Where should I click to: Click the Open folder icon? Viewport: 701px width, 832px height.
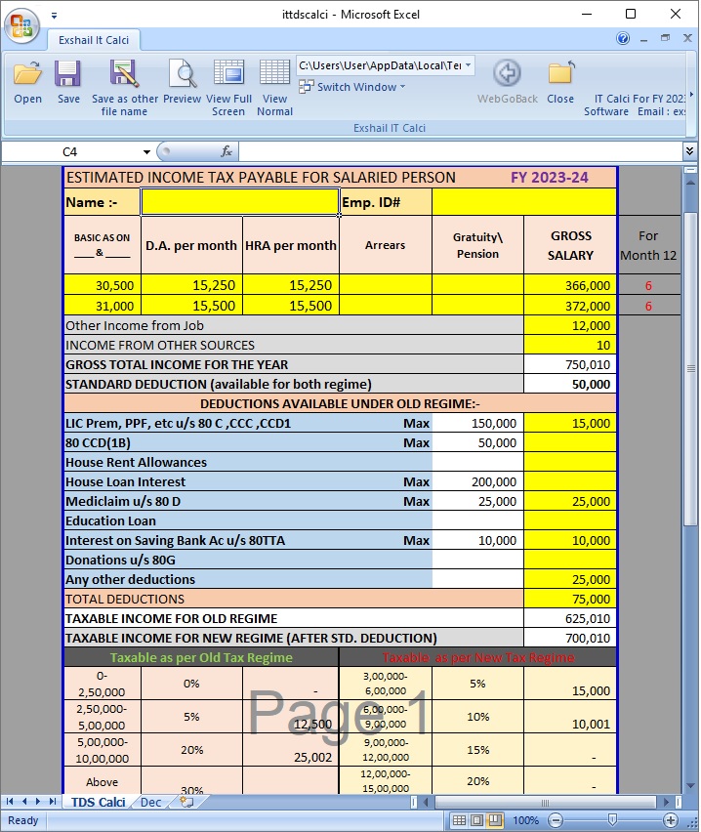28,75
